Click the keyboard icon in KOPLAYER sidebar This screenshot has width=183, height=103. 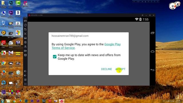[25, 21]
